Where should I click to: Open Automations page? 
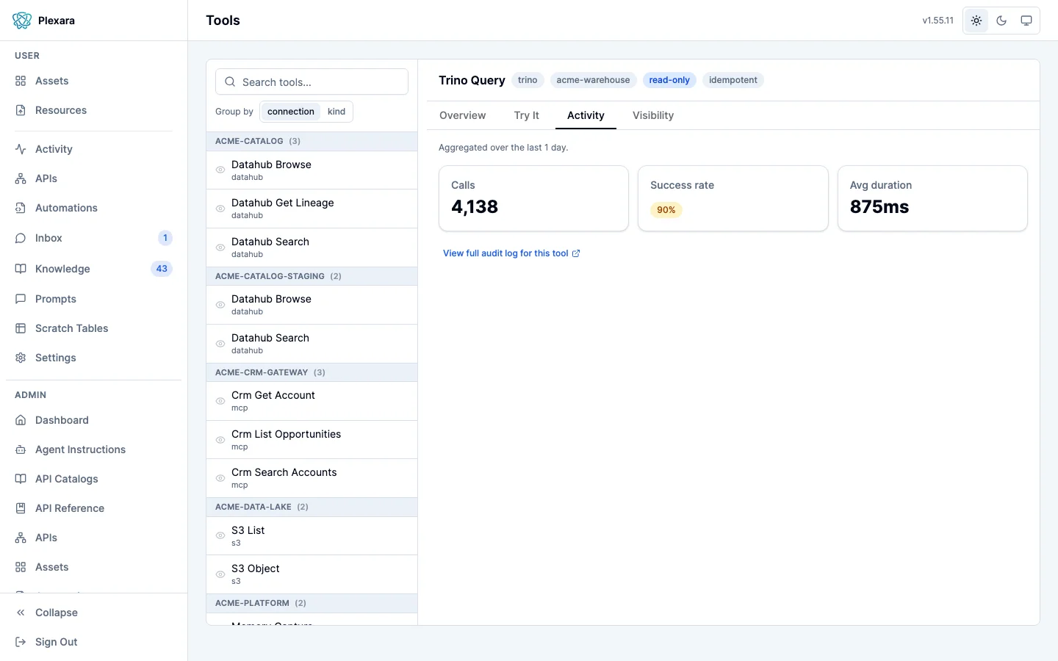click(x=93, y=208)
